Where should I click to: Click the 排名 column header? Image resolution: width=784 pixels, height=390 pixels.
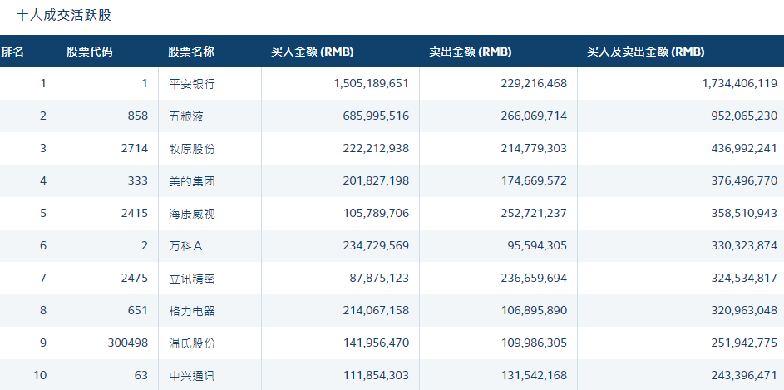coord(13,52)
